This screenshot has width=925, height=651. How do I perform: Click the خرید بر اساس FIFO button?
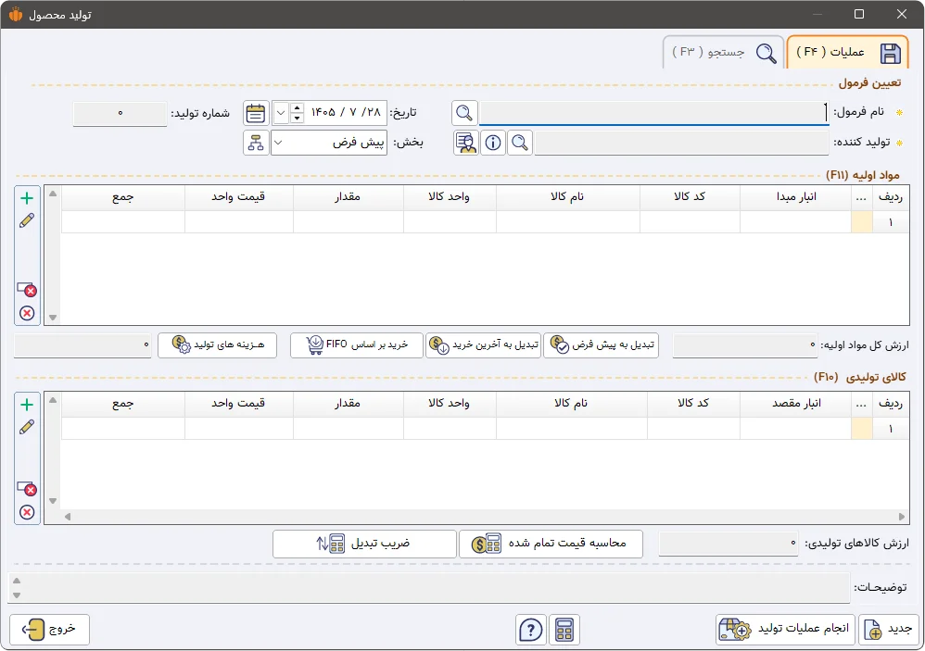[x=357, y=345]
